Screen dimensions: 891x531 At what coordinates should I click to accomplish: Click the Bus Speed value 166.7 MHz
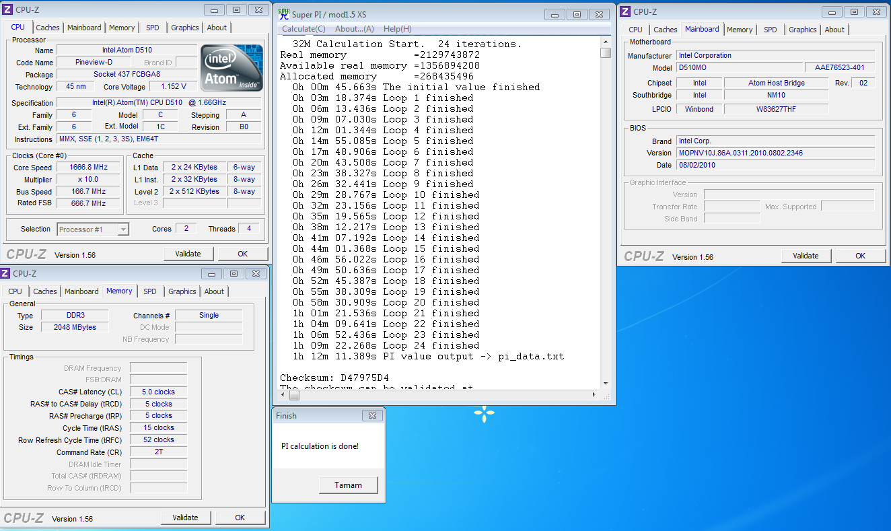click(x=88, y=192)
